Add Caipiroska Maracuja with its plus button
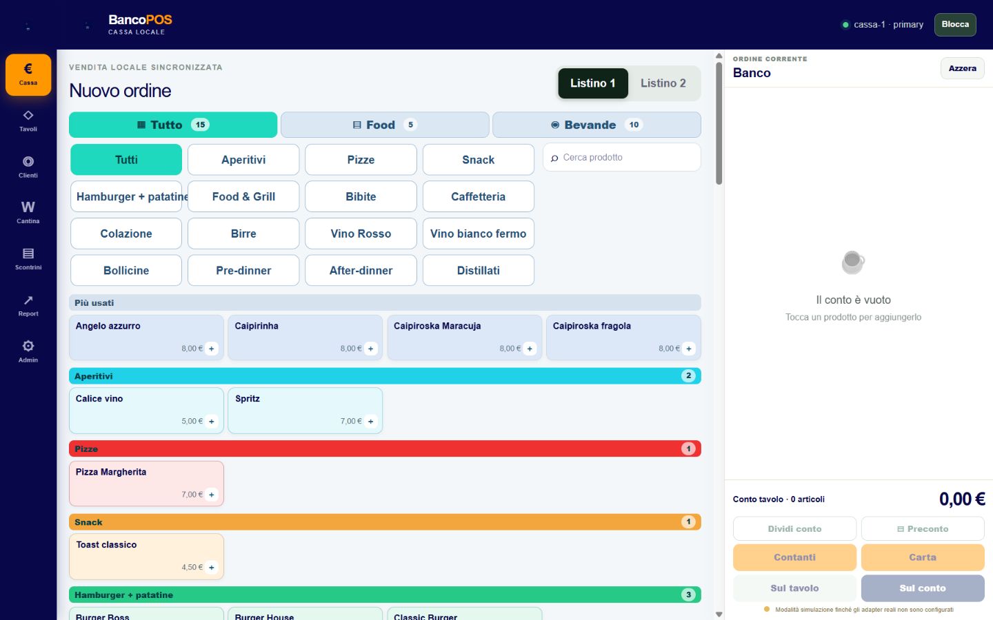 530,349
